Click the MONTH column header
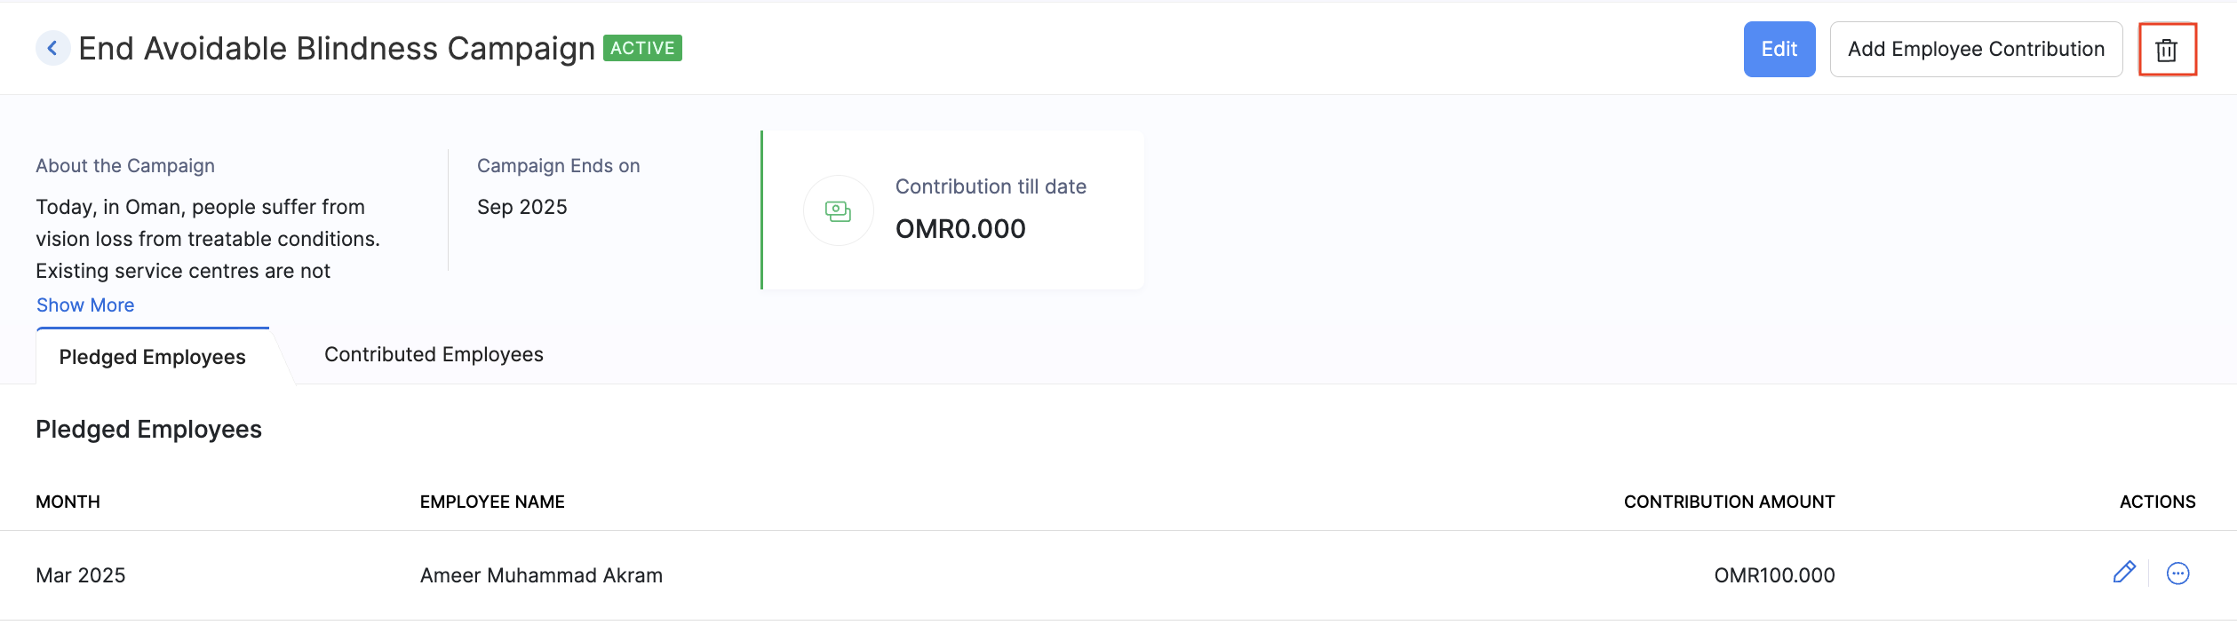Image resolution: width=2237 pixels, height=625 pixels. coord(68,501)
